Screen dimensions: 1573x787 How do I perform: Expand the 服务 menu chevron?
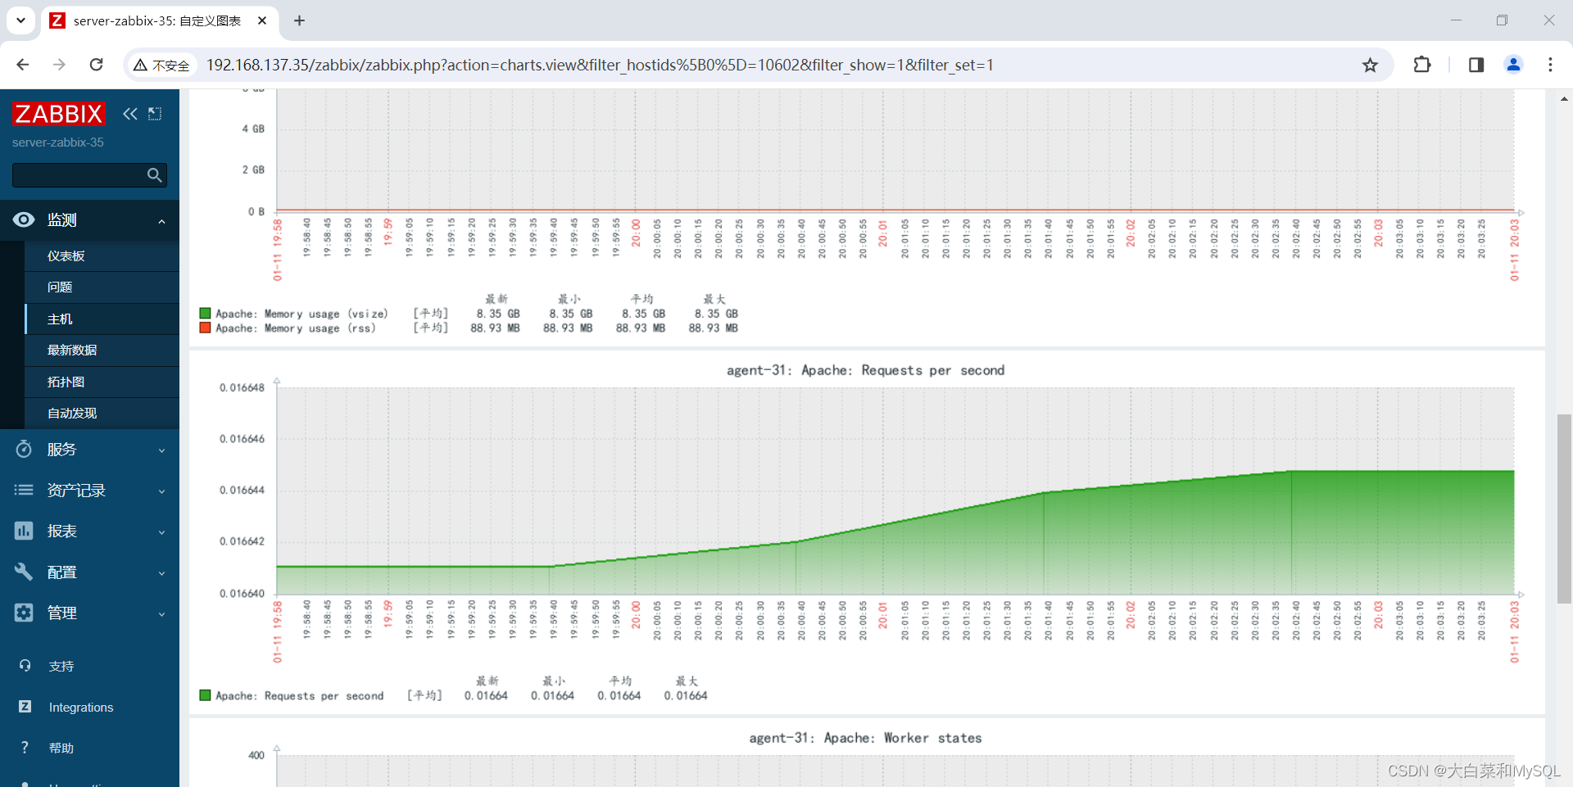[161, 450]
